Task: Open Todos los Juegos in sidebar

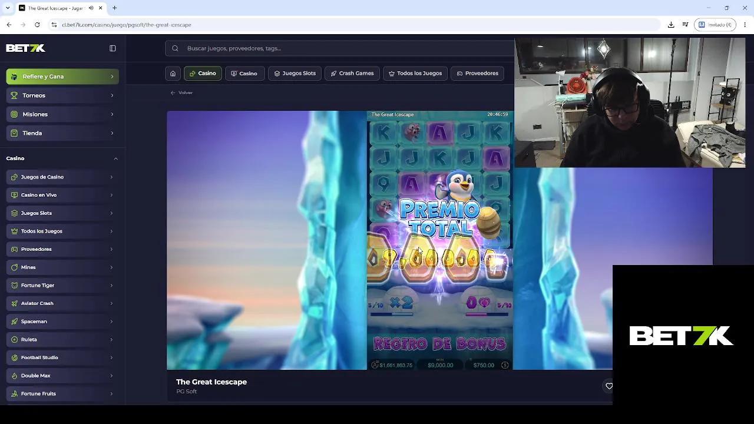Action: click(x=62, y=231)
